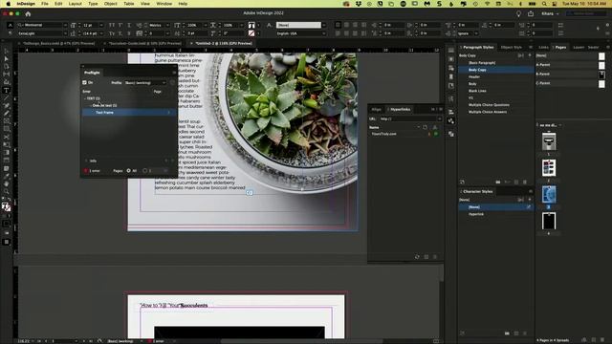
Task: Select the All pages radio button in Preflight
Action: 129,170
